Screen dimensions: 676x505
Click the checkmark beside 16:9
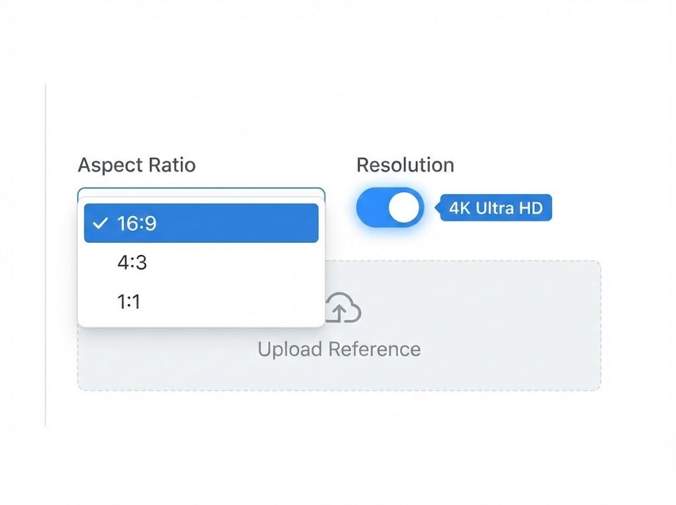tap(100, 223)
